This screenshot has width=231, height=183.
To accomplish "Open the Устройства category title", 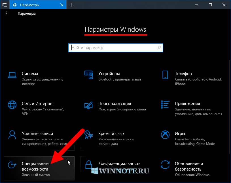I will click(x=109, y=74).
